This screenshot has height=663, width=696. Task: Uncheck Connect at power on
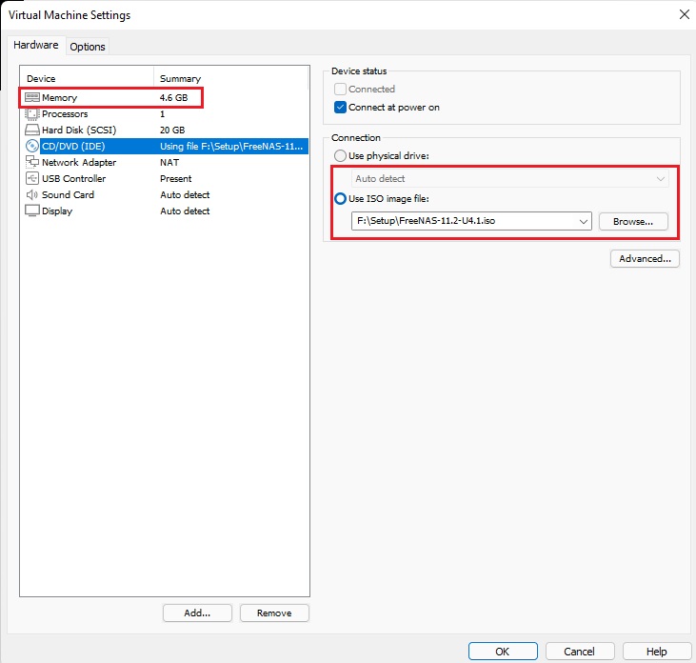(341, 108)
